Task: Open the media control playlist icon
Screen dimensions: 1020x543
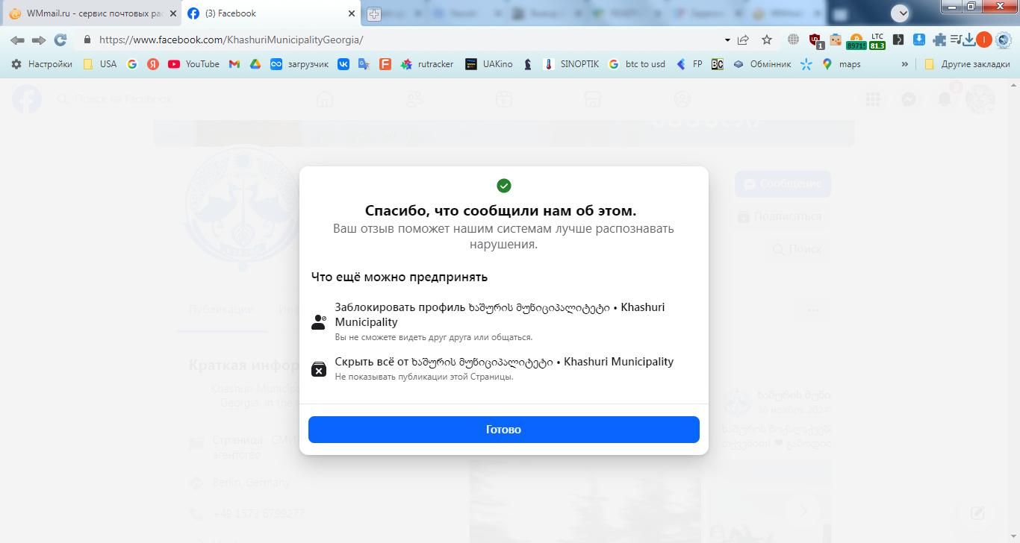Action: click(x=957, y=40)
